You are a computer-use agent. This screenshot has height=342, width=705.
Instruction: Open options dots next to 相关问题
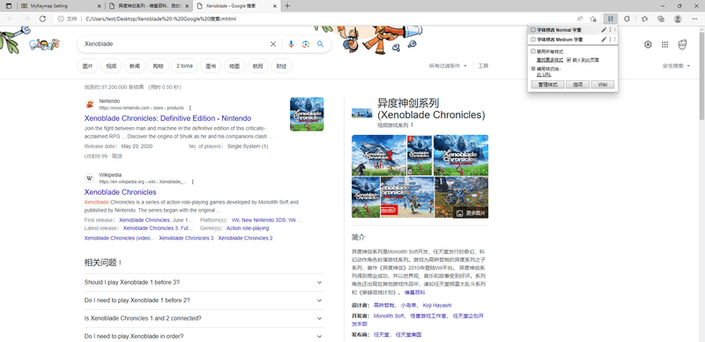pos(120,263)
